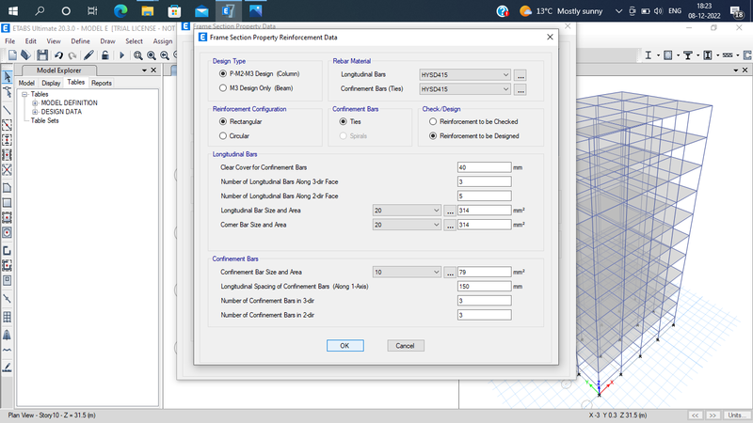753x423 pixels.
Task: Click Lock/Unlock model toolbar icon
Action: (104, 55)
